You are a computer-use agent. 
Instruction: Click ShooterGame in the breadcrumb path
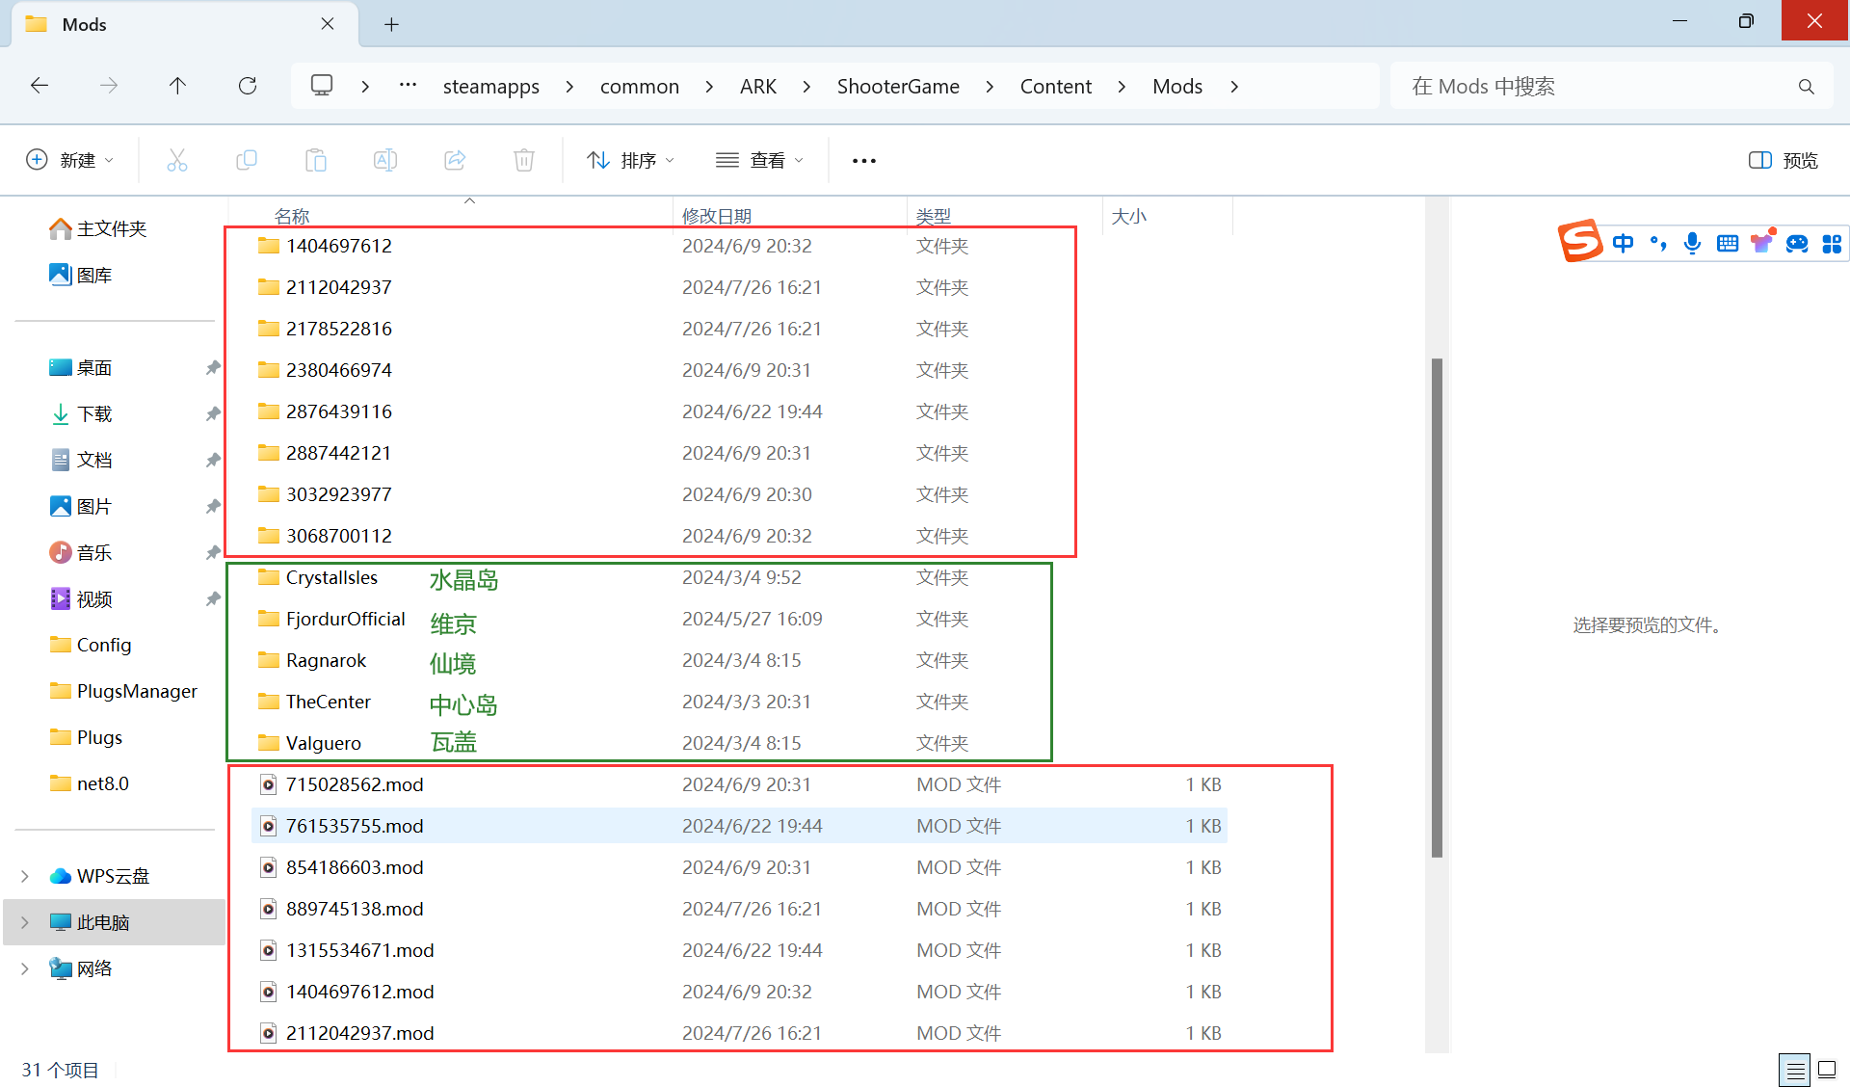(897, 87)
